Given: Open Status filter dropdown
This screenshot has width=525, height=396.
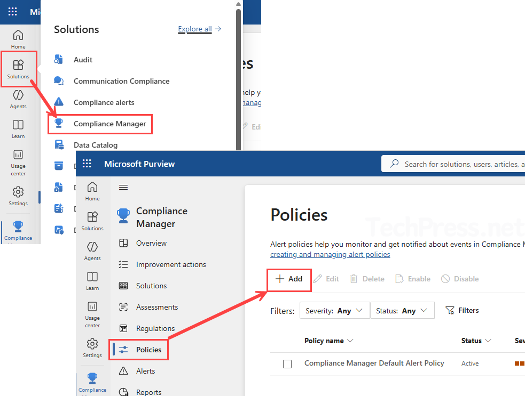Looking at the screenshot, I should [402, 310].
